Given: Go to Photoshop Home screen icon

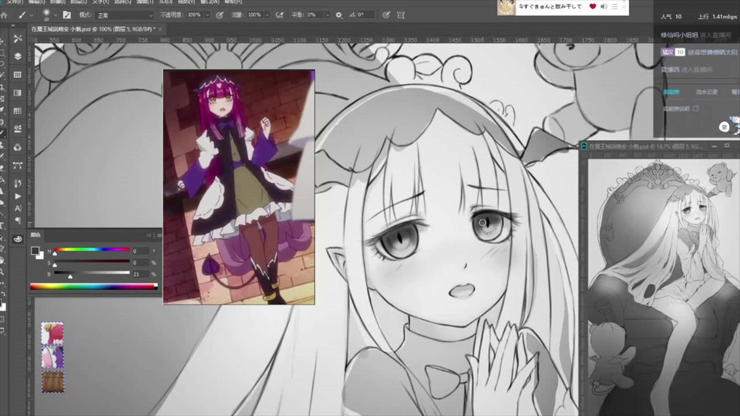Looking at the screenshot, I should [5, 15].
